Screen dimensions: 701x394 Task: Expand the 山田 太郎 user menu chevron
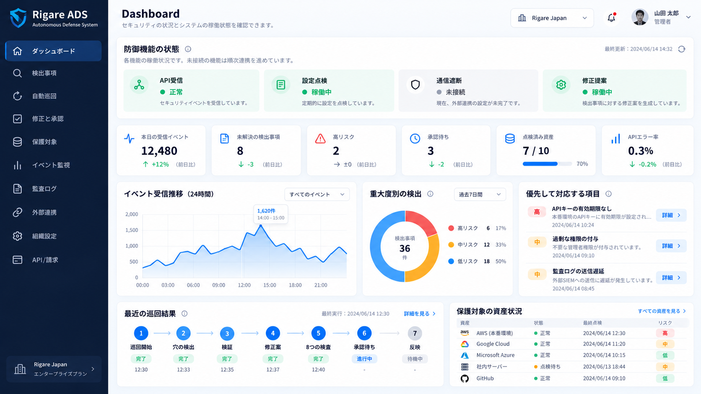point(688,17)
